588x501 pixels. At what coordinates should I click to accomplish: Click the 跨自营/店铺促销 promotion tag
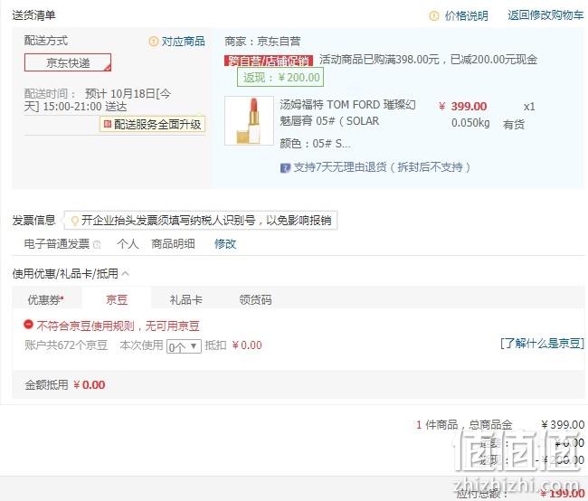coord(269,61)
